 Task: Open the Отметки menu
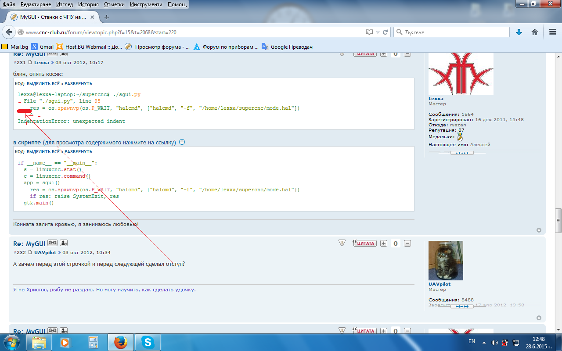(115, 4)
